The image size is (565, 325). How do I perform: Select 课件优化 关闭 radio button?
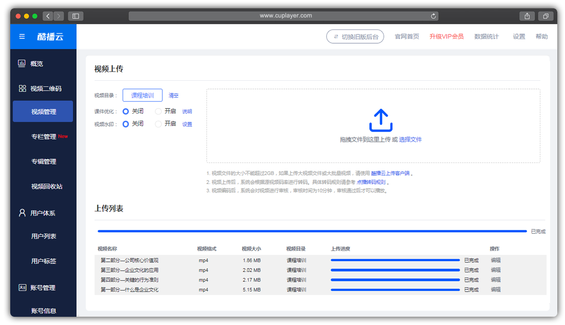coord(126,112)
